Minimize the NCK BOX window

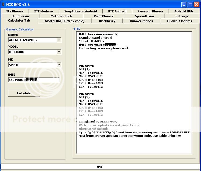click(x=184, y=5)
